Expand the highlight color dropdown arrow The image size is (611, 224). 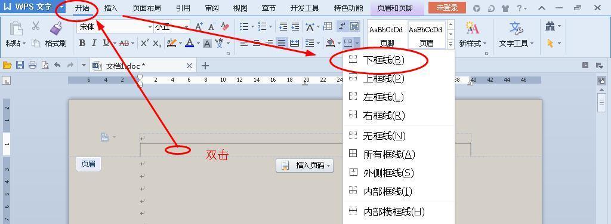[180, 44]
